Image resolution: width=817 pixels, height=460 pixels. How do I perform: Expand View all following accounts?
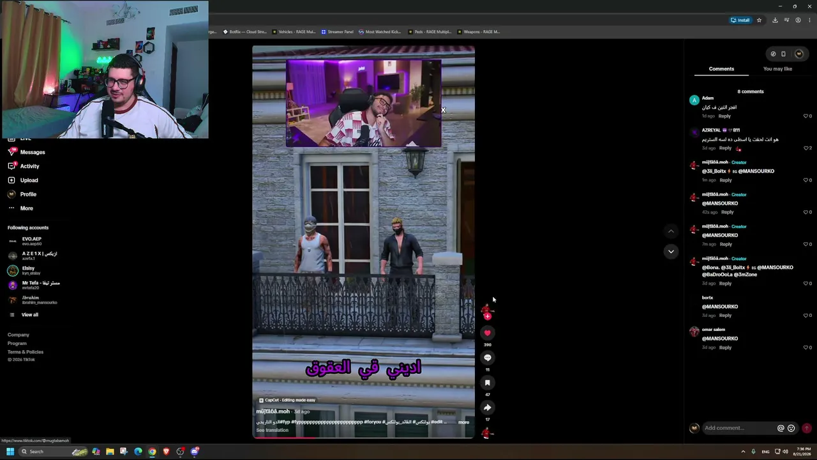24,315
